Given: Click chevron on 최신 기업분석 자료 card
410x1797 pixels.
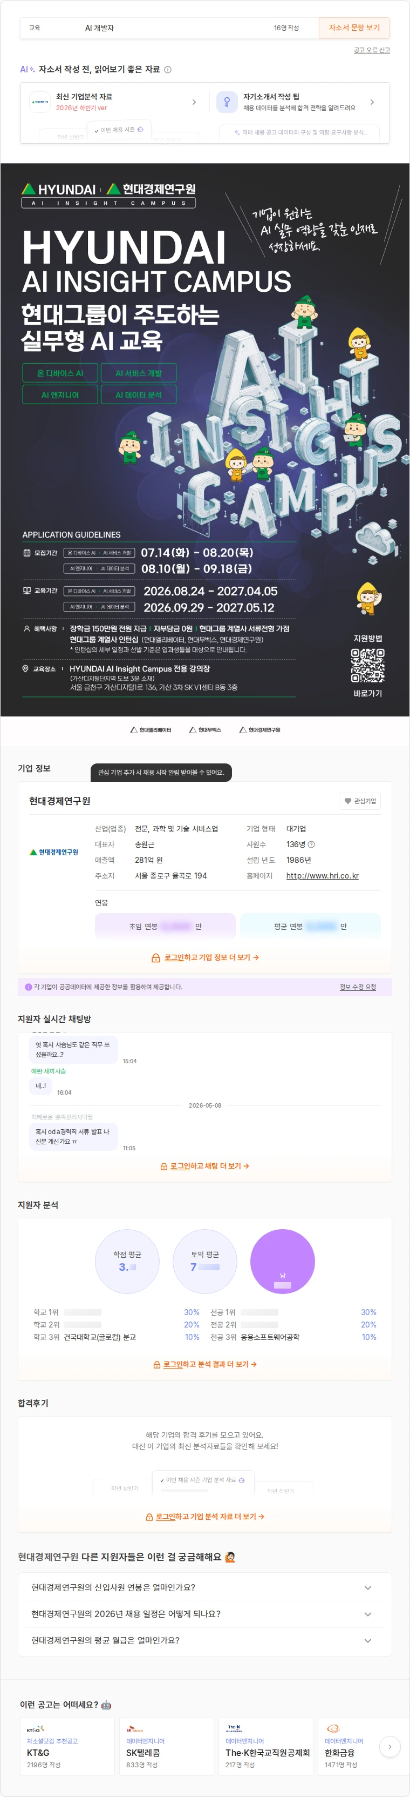Looking at the screenshot, I should pyautogui.click(x=194, y=103).
